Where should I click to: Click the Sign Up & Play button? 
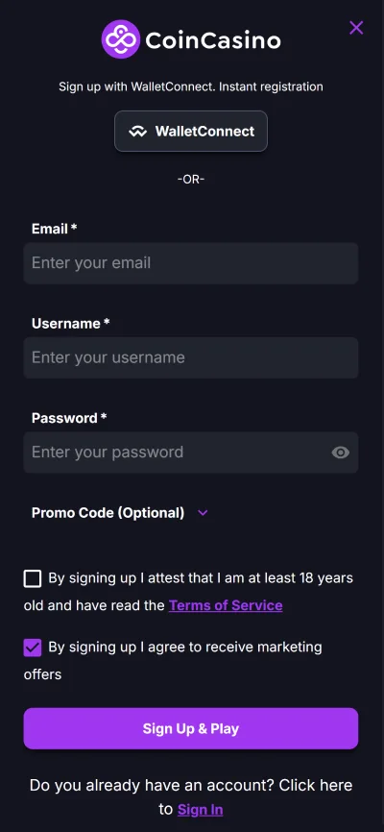[191, 728]
